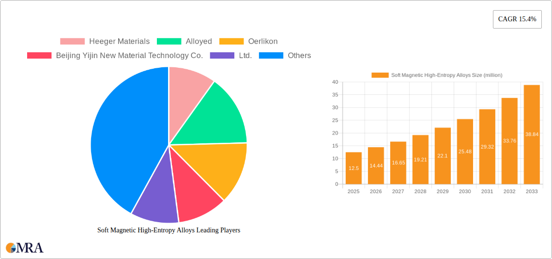Image resolution: width=552 pixels, height=259 pixels.
Task: Toggle Others blue legend swatch
Action: pos(271,56)
